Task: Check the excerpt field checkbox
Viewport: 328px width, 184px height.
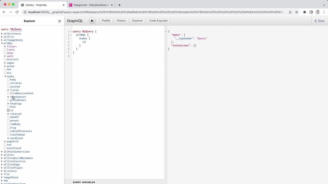Action: [8, 87]
